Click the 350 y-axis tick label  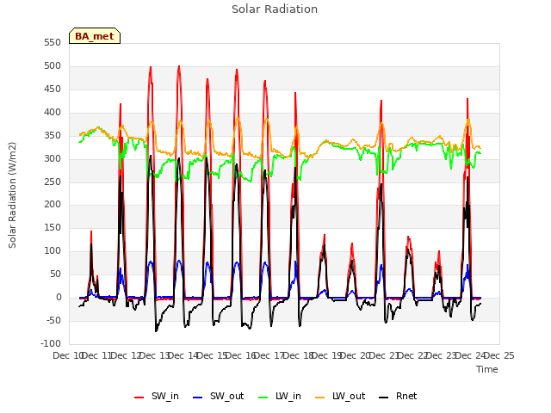pyautogui.click(x=53, y=135)
